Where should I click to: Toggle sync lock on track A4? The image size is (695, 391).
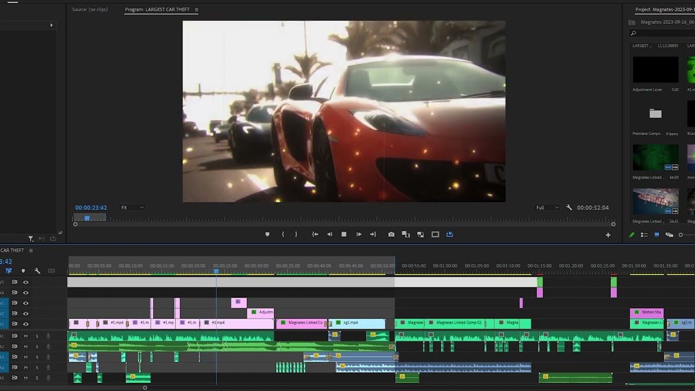coord(15,368)
